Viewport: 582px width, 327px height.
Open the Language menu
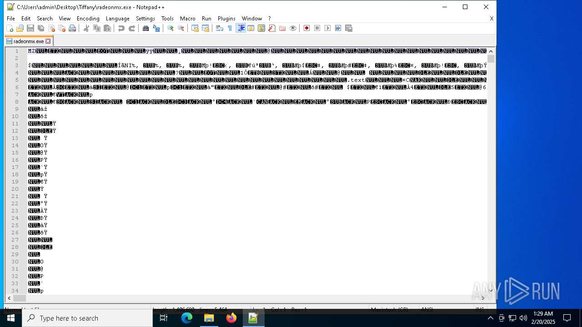pyautogui.click(x=117, y=19)
